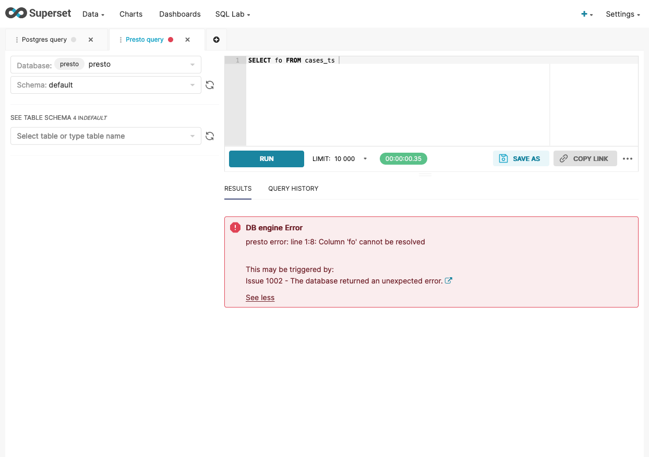Click grey status dot on Postgres query tab

pyautogui.click(x=74, y=40)
